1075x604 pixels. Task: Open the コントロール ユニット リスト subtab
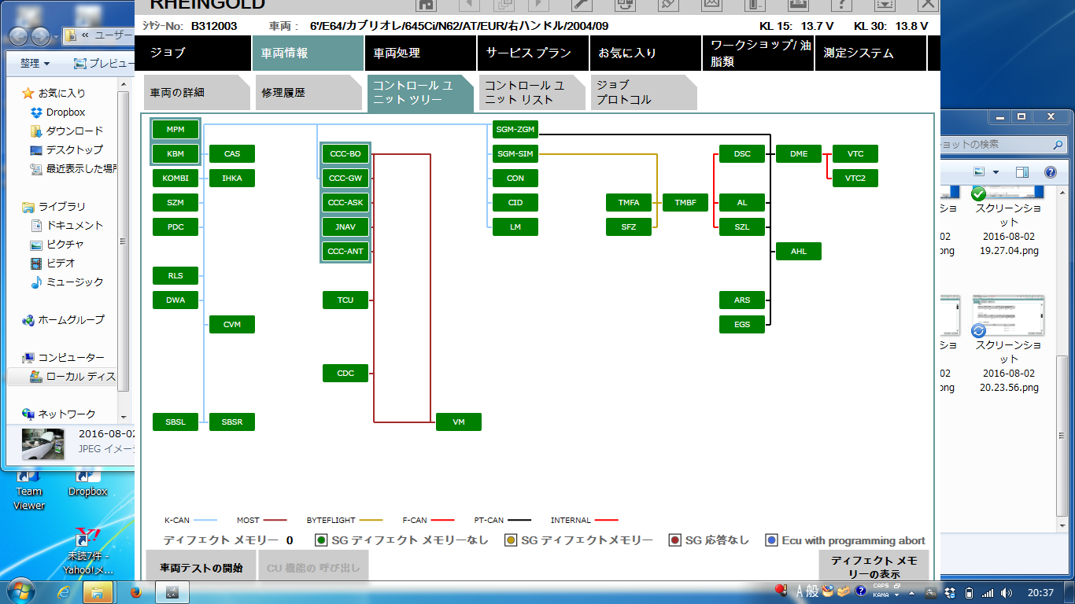click(x=532, y=93)
